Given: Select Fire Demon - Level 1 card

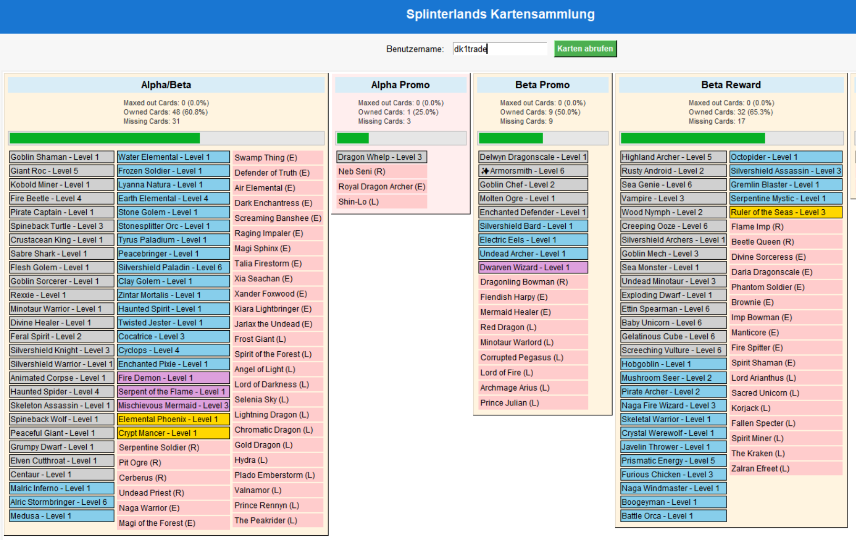Looking at the screenshot, I should [173, 378].
